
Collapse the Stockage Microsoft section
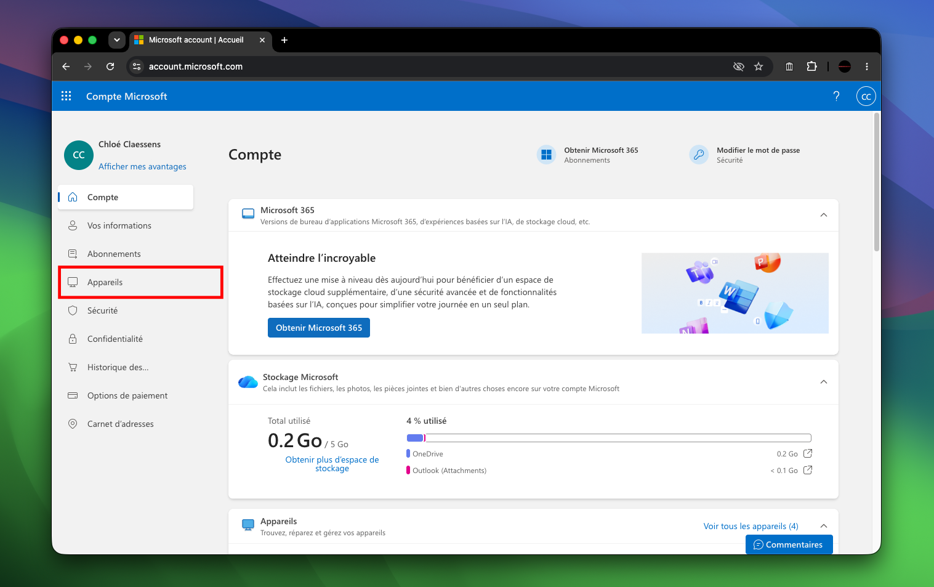pyautogui.click(x=824, y=382)
